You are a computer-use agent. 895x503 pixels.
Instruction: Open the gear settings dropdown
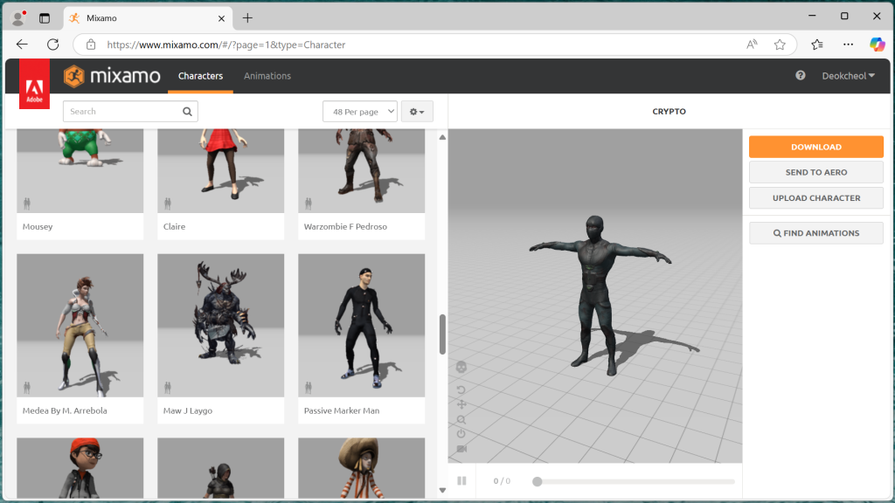pyautogui.click(x=417, y=111)
